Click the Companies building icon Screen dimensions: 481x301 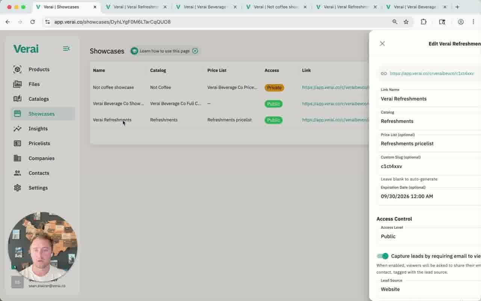17,158
